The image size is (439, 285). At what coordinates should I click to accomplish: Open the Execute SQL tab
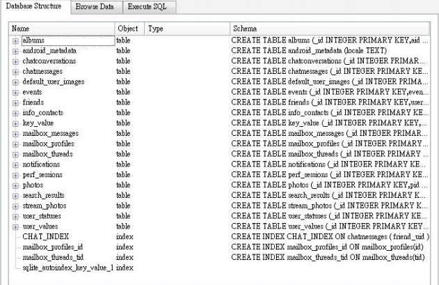pyautogui.click(x=147, y=8)
